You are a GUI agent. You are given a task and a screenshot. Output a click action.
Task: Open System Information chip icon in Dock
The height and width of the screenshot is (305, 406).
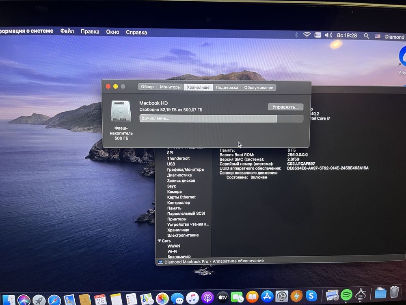(x=361, y=294)
